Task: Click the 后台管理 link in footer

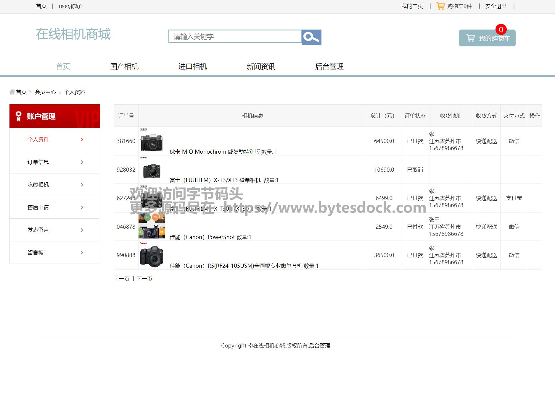Action: 319,345
